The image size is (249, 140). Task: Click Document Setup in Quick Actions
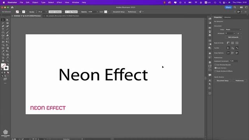point(223,80)
